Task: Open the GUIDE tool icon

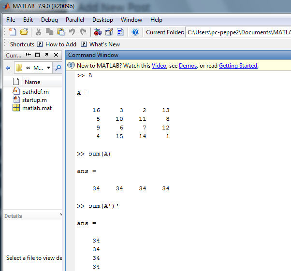Action: coord(109,32)
